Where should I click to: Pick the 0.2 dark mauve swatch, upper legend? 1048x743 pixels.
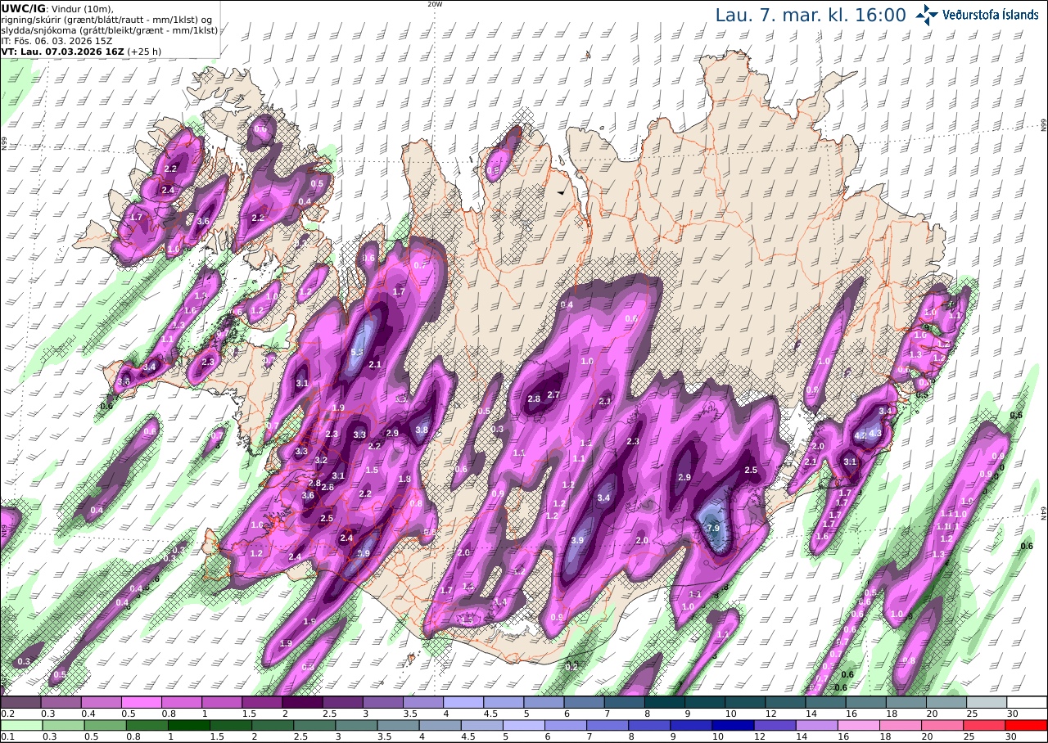point(20,702)
